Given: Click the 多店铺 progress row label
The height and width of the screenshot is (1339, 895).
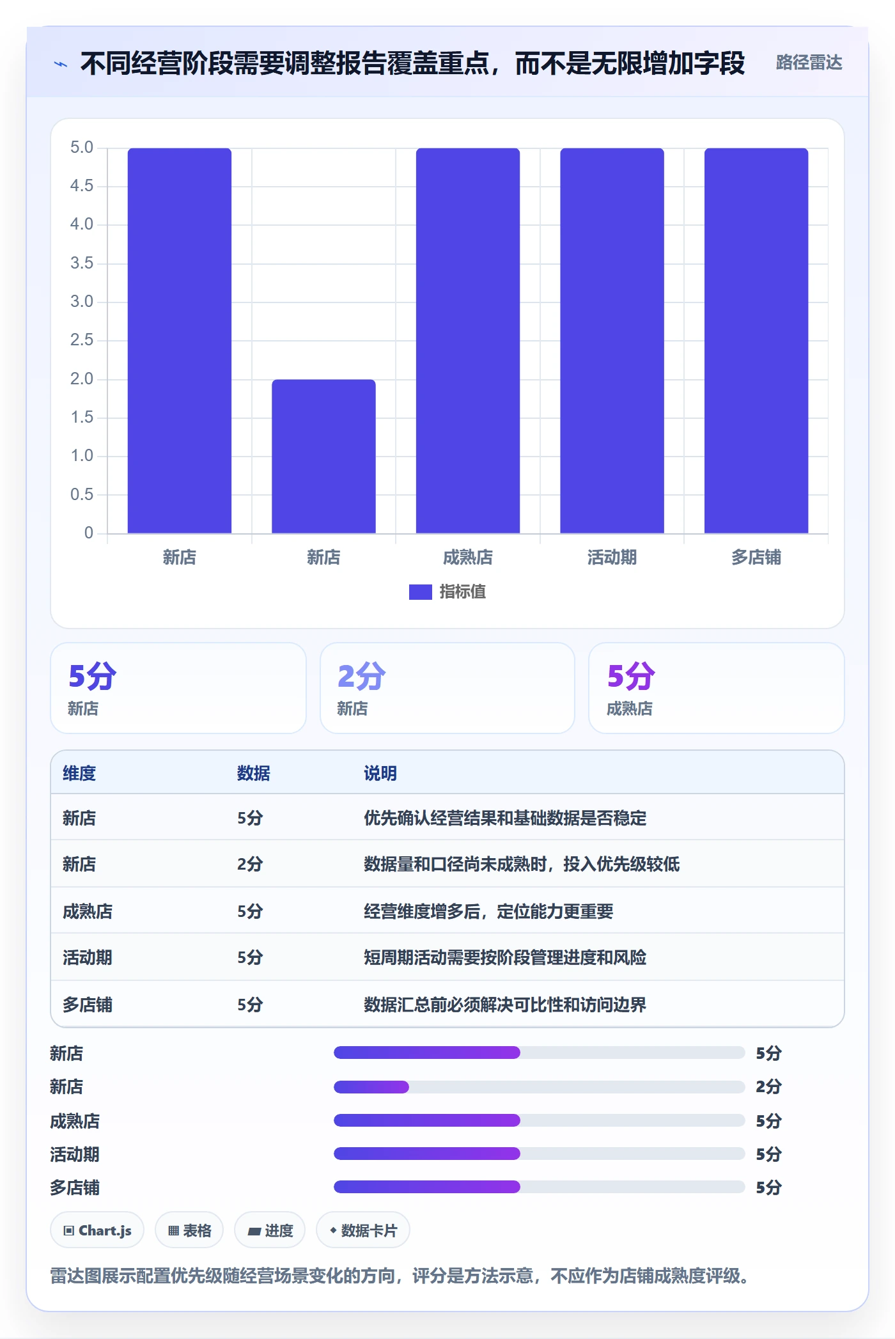Looking at the screenshot, I should click(75, 1188).
